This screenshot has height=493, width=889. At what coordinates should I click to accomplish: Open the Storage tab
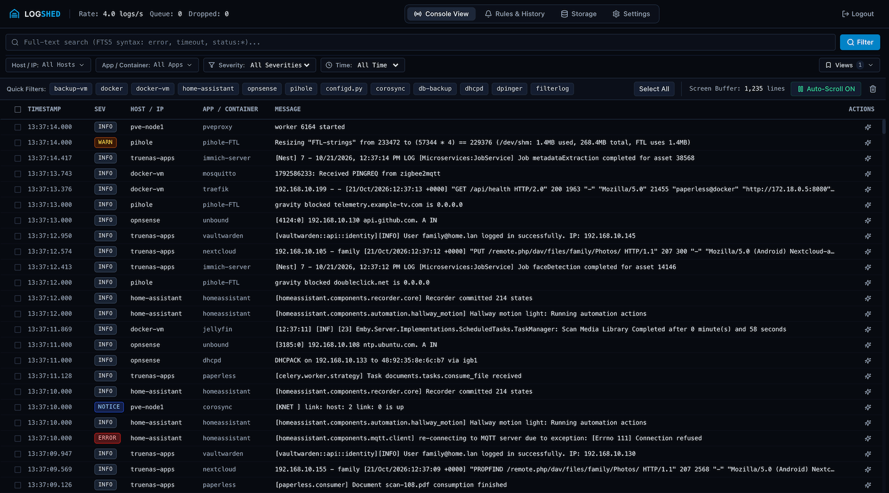click(x=578, y=14)
